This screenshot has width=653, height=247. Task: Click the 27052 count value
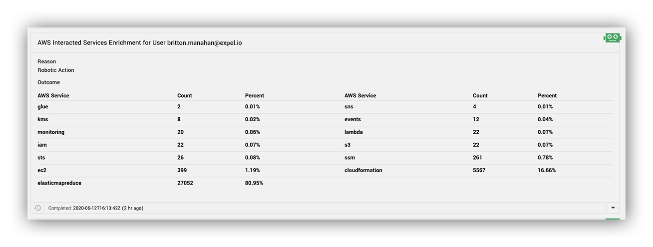tap(185, 183)
